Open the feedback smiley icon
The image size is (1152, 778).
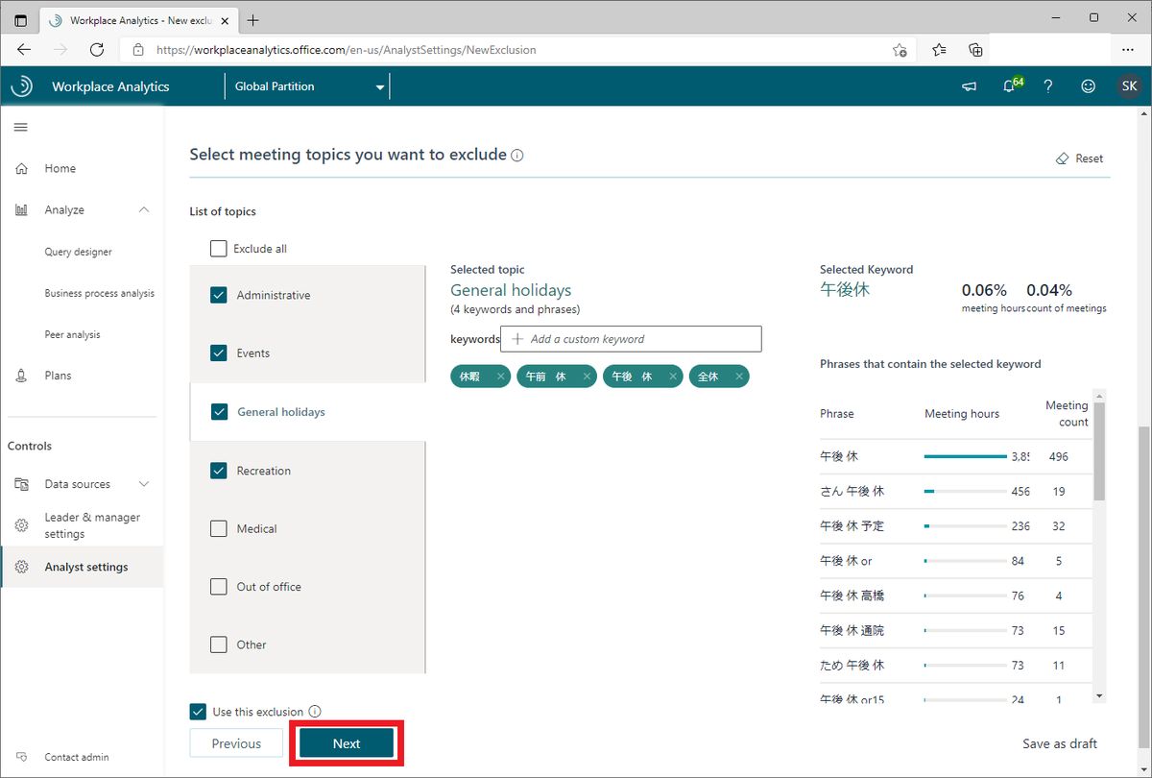click(x=1088, y=86)
